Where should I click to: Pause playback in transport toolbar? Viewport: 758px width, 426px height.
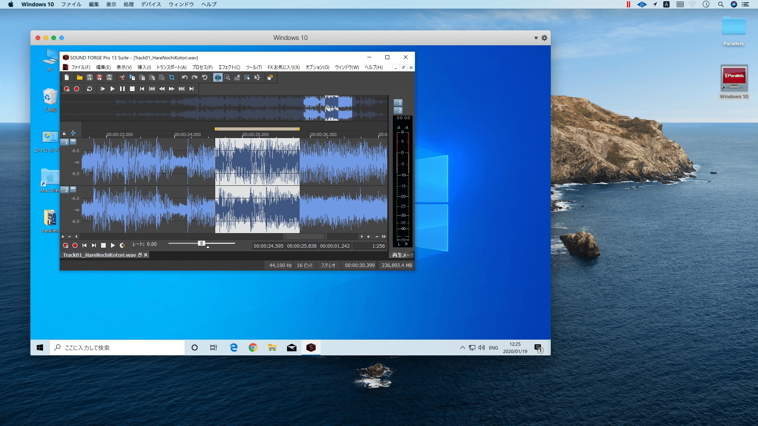122,89
